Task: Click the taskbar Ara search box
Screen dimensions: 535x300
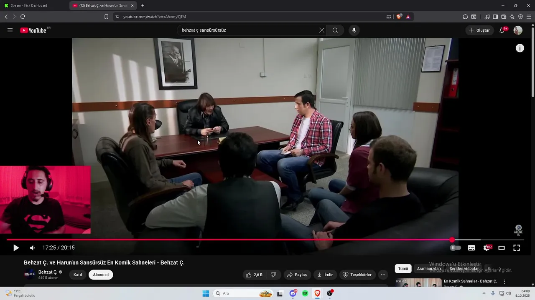Action: coord(244,293)
